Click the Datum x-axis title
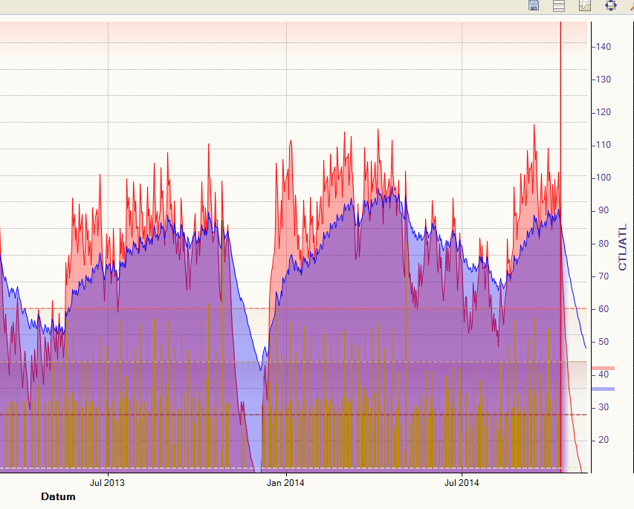 click(58, 496)
